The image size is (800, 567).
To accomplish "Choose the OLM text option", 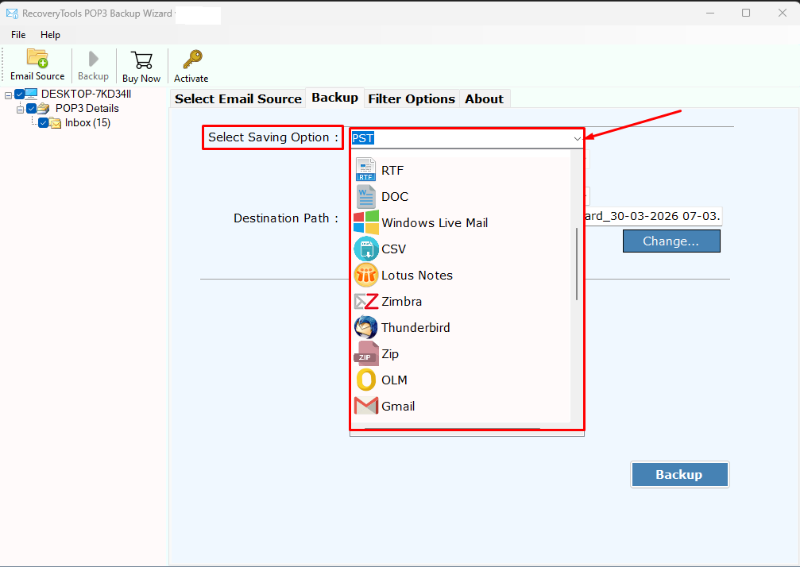I will tap(394, 380).
